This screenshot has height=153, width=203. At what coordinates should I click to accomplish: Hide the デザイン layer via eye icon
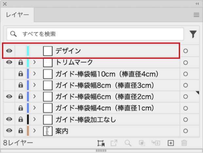(x=9, y=51)
